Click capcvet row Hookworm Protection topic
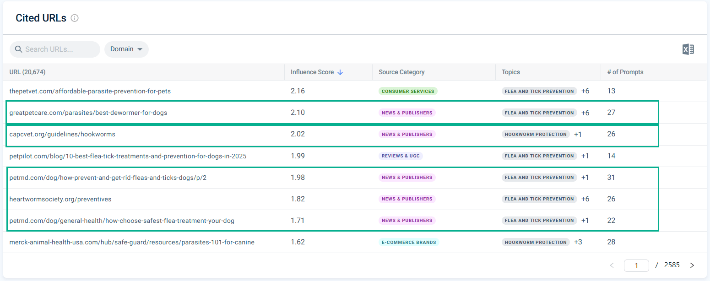 pyautogui.click(x=536, y=134)
